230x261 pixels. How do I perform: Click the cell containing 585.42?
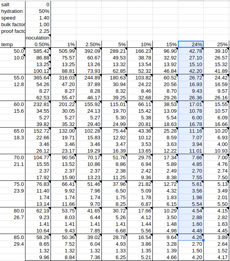pyautogui.click(x=38, y=51)
